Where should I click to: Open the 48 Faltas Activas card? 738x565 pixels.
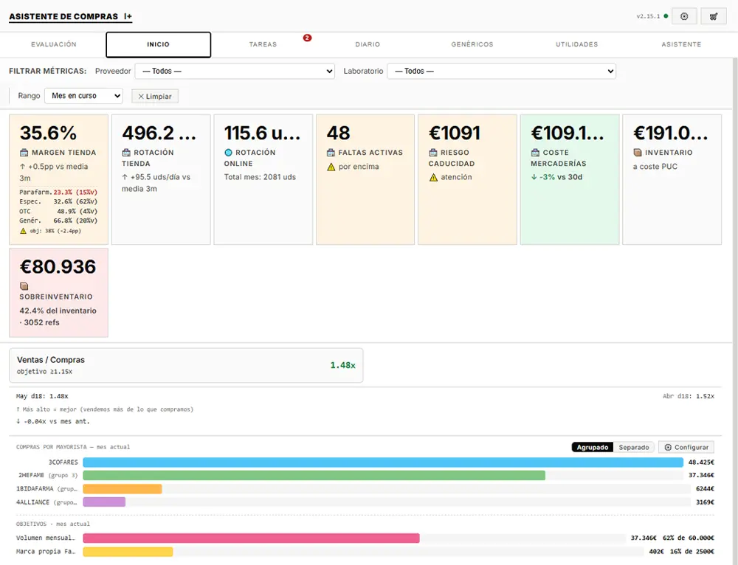(x=365, y=179)
